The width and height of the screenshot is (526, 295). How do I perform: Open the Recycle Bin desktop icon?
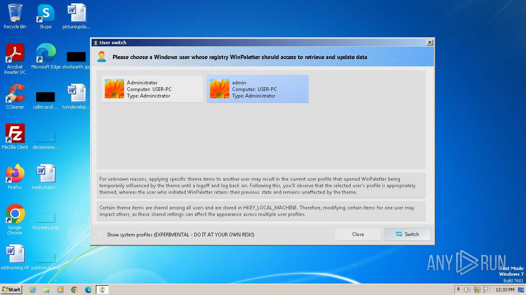(x=15, y=16)
